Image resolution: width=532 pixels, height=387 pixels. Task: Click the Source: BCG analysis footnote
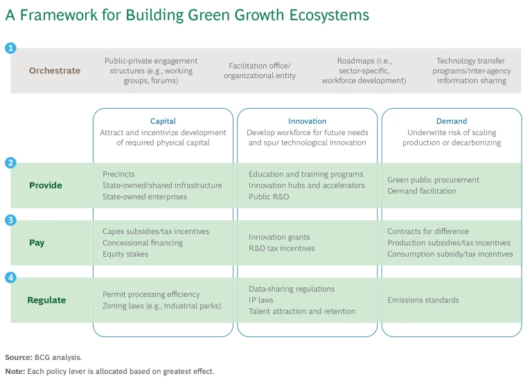(44, 358)
